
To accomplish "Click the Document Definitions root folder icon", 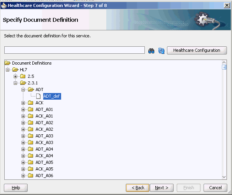I will click(x=8, y=63).
